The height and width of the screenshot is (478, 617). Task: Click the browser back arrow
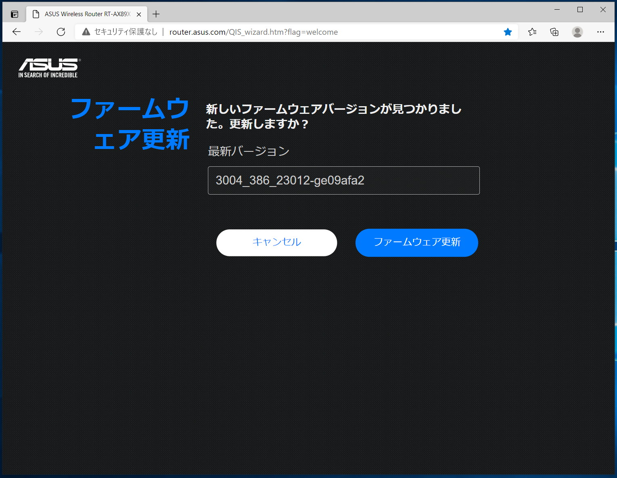coord(17,32)
